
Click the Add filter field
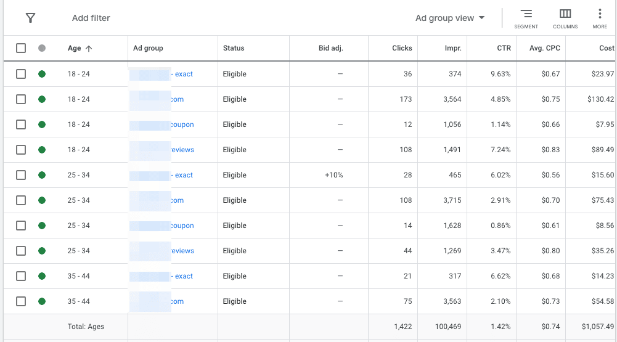point(91,18)
